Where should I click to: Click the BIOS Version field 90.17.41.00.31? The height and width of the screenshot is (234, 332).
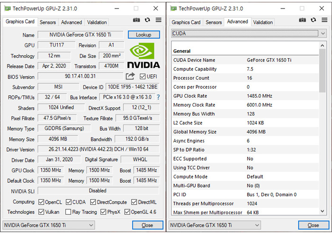tap(81, 76)
